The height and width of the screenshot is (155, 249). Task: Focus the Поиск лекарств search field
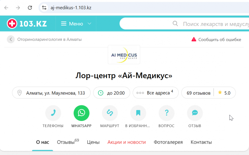(184, 24)
